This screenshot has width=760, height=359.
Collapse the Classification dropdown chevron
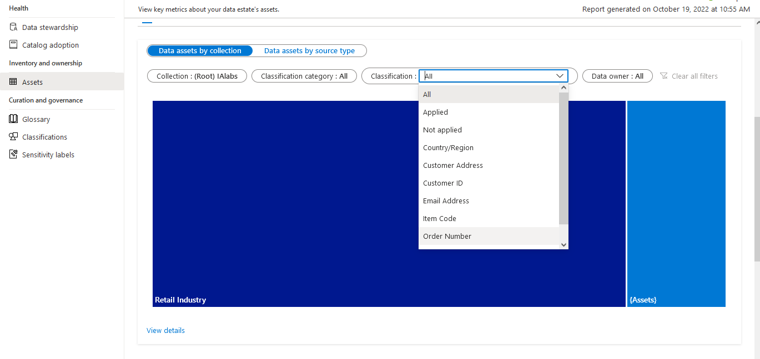[x=560, y=76]
